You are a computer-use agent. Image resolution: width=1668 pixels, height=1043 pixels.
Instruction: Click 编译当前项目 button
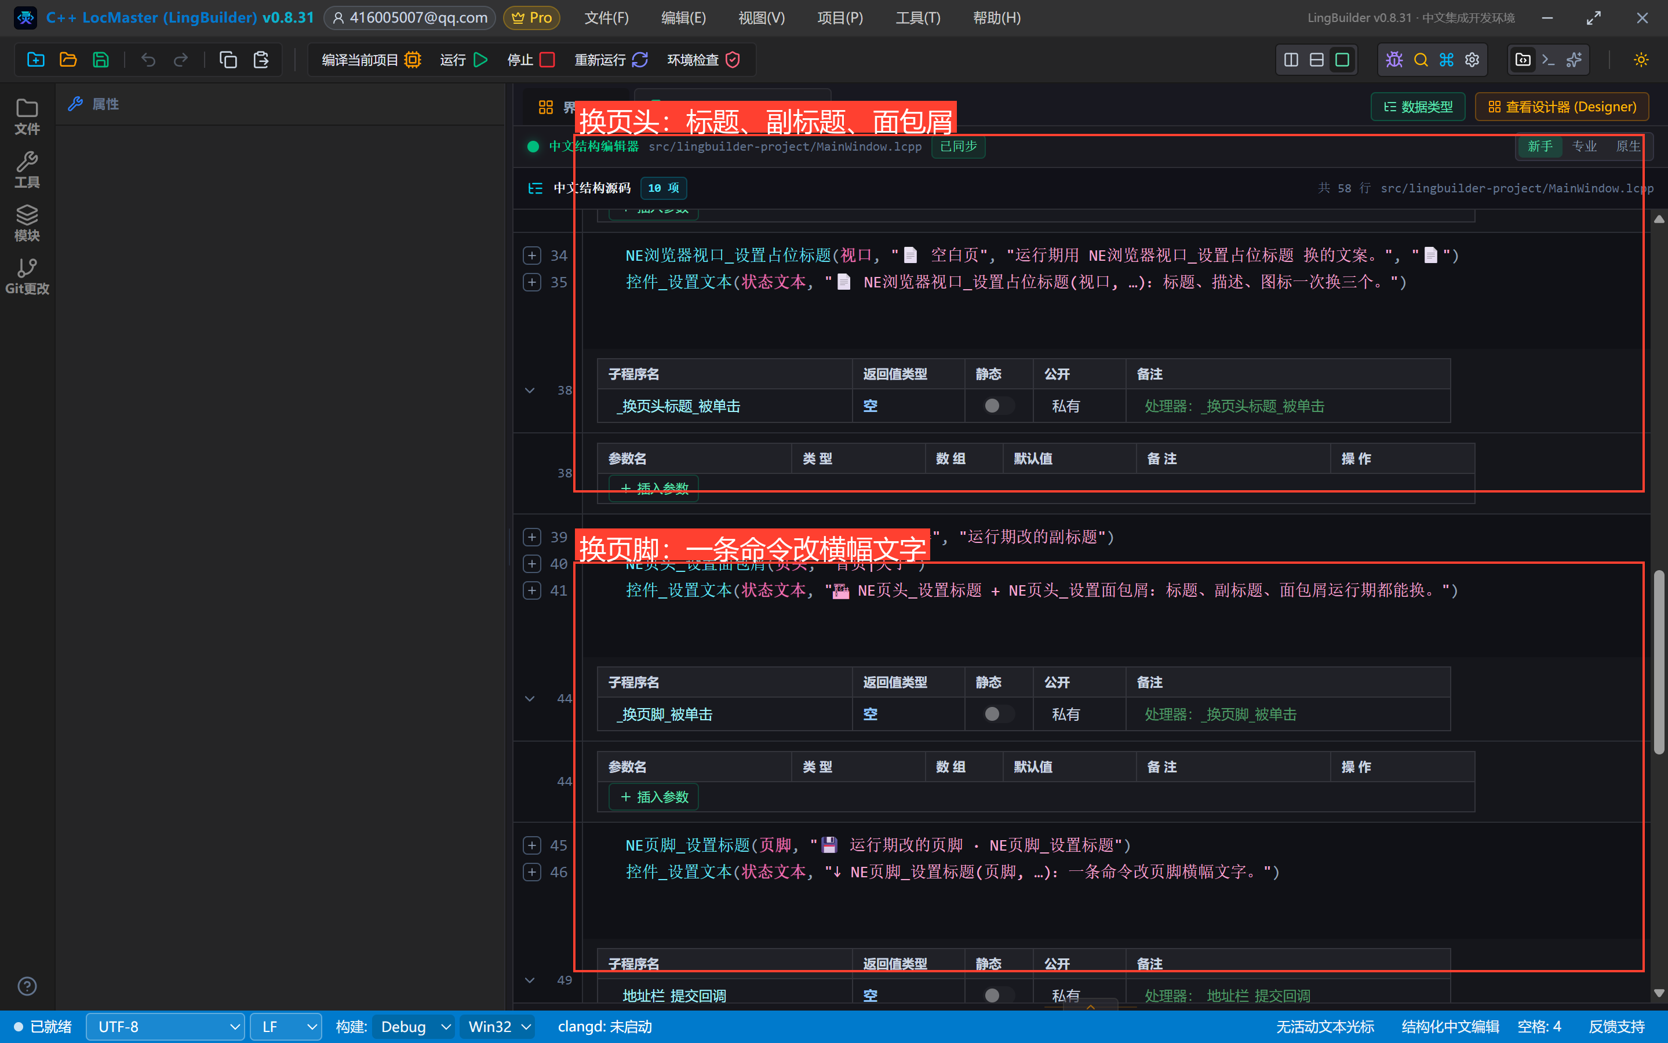click(371, 60)
